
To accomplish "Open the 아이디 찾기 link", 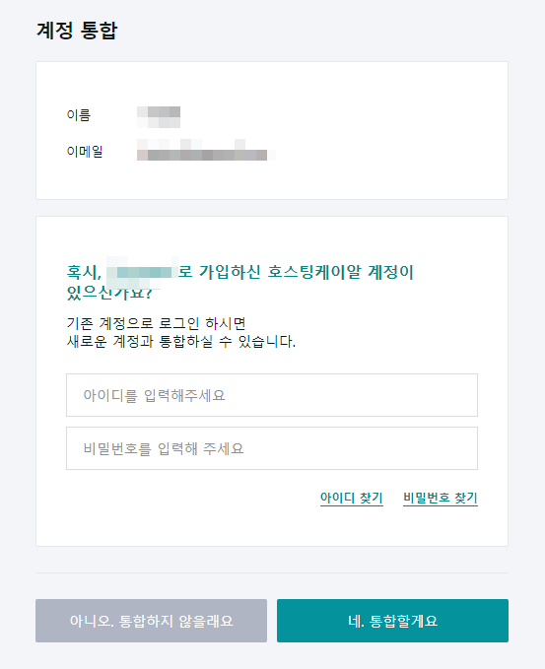I will (x=352, y=498).
